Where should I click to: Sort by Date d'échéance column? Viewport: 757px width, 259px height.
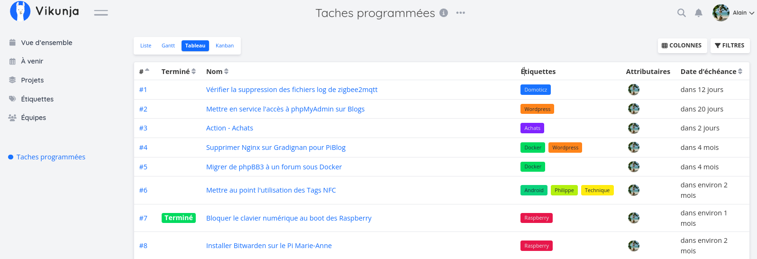[x=711, y=72]
